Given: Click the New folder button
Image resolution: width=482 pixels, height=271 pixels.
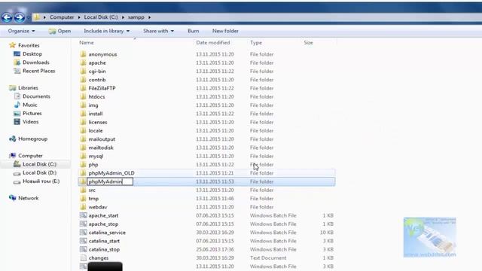Looking at the screenshot, I should tap(225, 31).
